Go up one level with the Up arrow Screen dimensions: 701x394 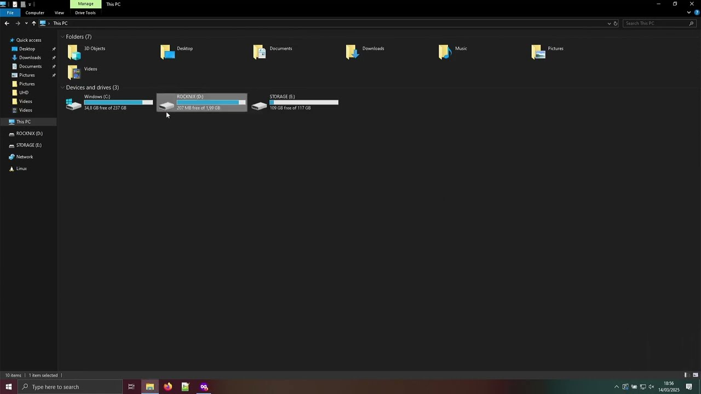click(x=33, y=24)
